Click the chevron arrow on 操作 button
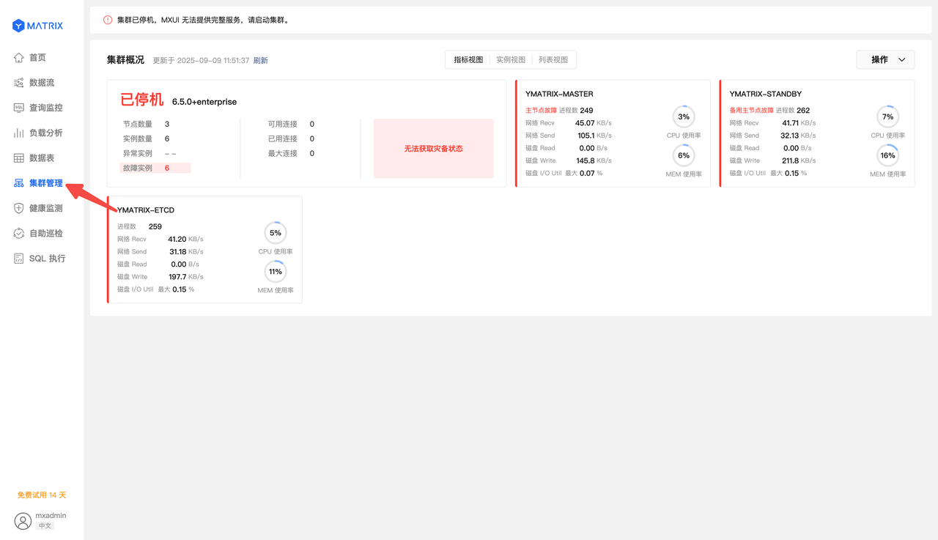Viewport: 938px width, 540px height. pos(902,60)
